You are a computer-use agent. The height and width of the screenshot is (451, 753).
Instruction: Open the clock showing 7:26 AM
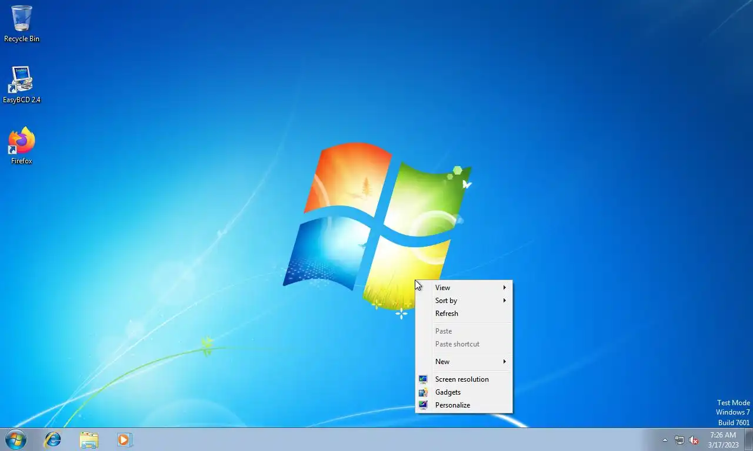tap(723, 440)
